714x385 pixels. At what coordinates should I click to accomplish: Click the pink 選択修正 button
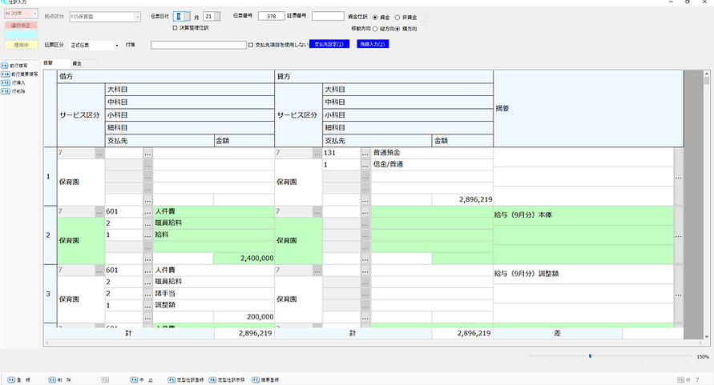click(21, 26)
